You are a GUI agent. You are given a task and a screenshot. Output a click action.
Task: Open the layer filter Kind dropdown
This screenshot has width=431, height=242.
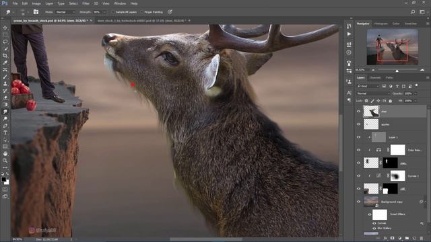pyautogui.click(x=368, y=86)
